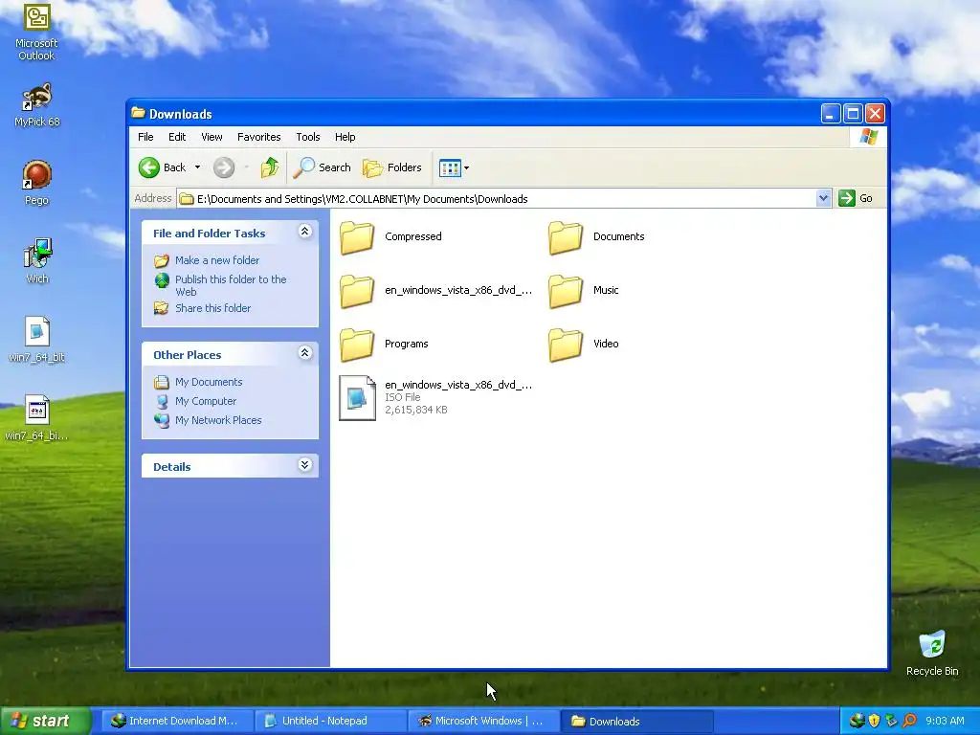Open the Views dropdown arrow

(466, 167)
